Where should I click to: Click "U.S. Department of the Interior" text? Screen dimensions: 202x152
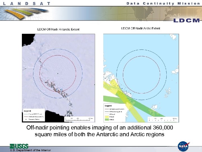[30, 150]
